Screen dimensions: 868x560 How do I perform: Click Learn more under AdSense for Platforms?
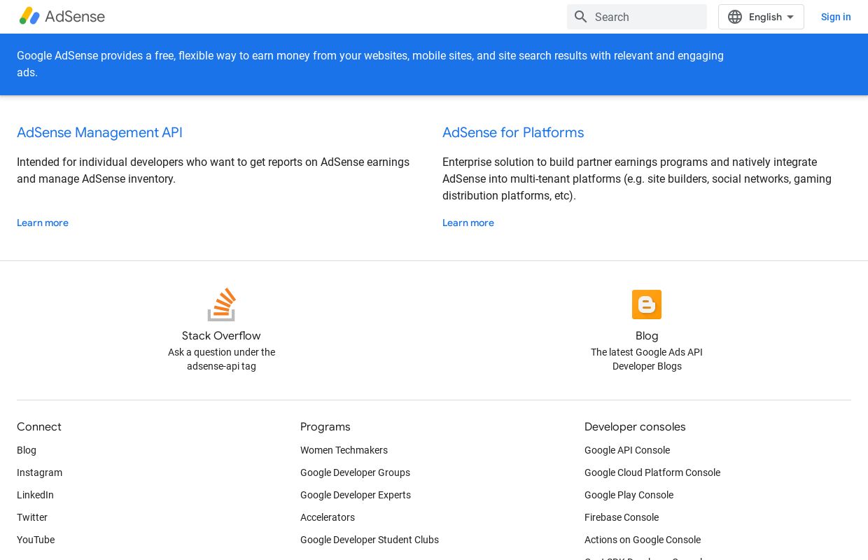tap(468, 223)
